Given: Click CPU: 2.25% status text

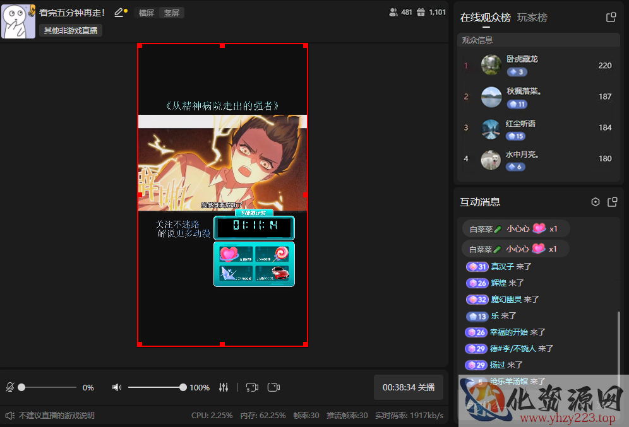Looking at the screenshot, I should (x=212, y=416).
